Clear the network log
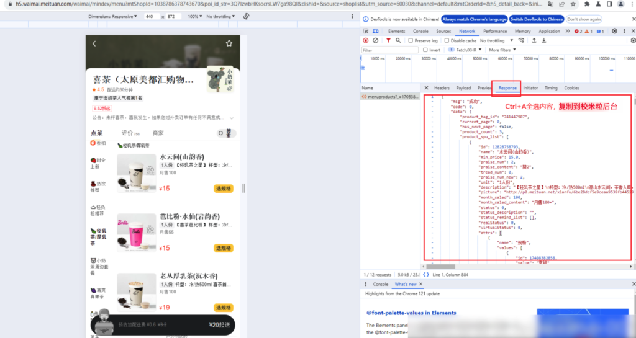 coord(375,40)
